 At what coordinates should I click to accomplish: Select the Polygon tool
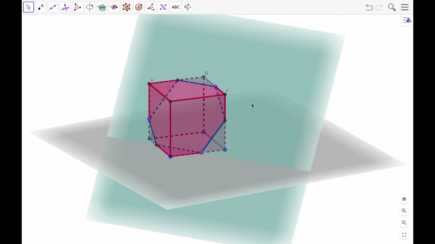click(x=77, y=7)
